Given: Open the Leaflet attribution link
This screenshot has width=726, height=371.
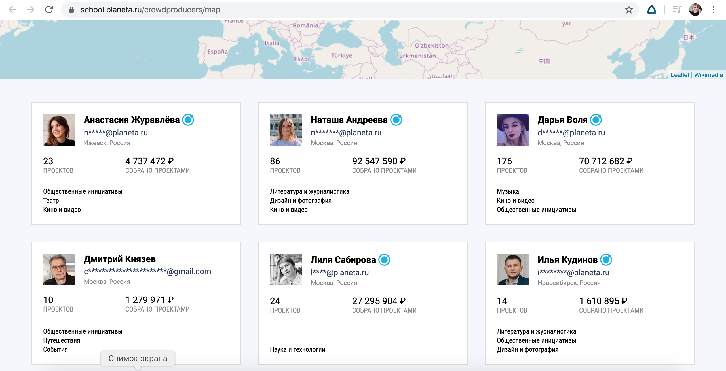Looking at the screenshot, I should coord(679,75).
